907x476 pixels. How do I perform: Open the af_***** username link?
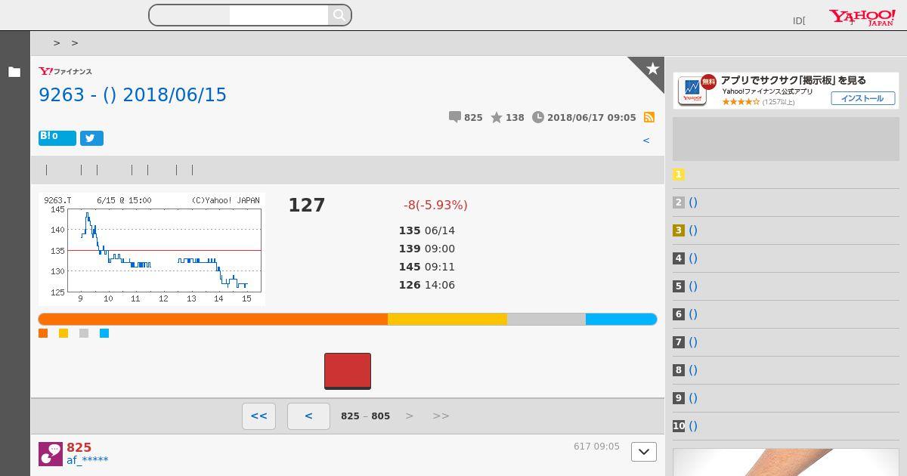(87, 460)
